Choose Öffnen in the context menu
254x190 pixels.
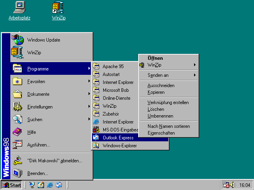tap(168, 58)
